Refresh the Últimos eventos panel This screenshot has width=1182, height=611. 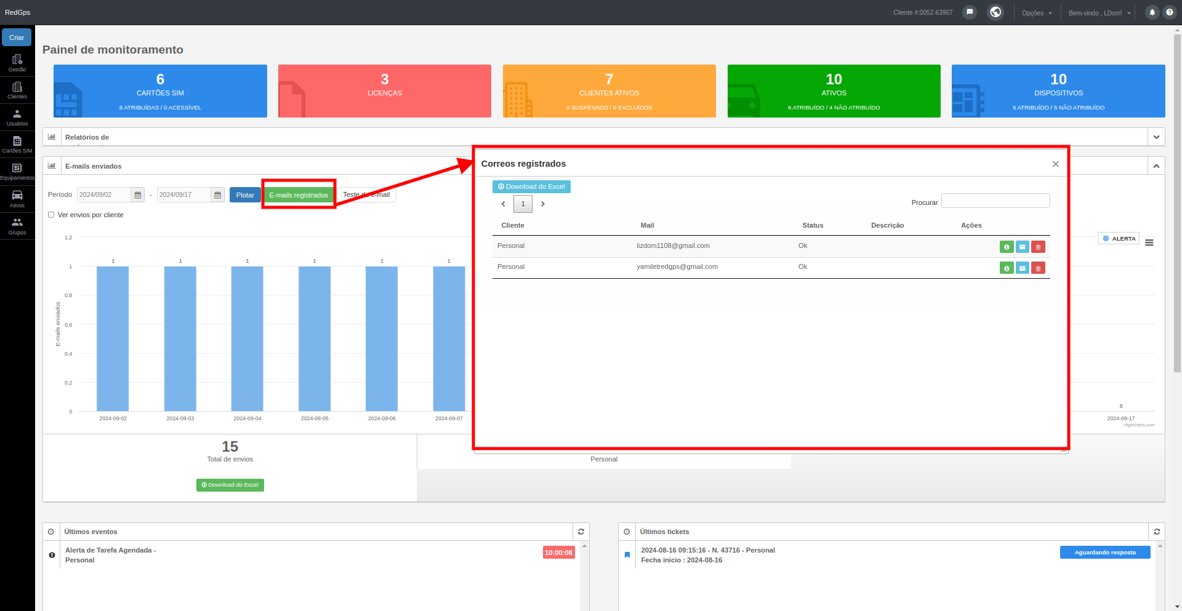(x=581, y=532)
